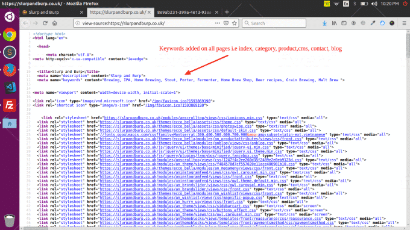Open the shortcut icon favicon.ico link

click(x=175, y=105)
